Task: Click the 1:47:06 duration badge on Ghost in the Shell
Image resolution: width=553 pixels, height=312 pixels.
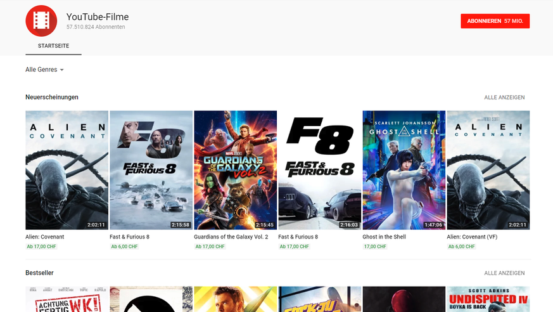Action: [x=433, y=225]
